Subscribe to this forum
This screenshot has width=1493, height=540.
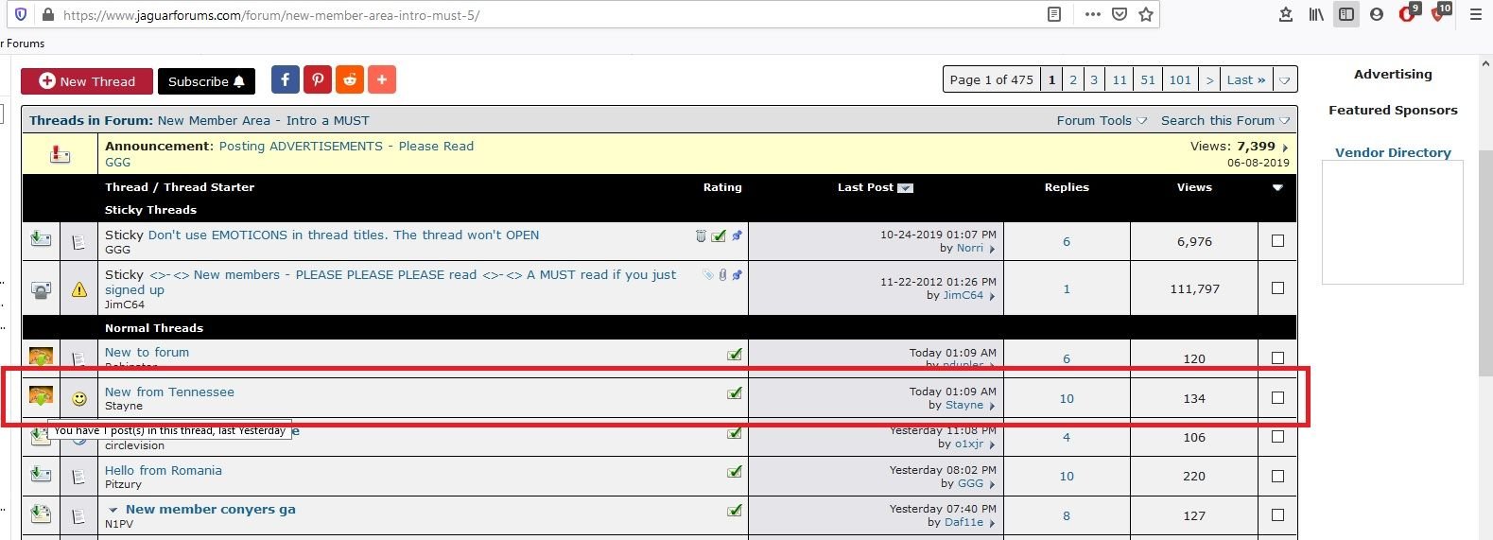pos(206,81)
